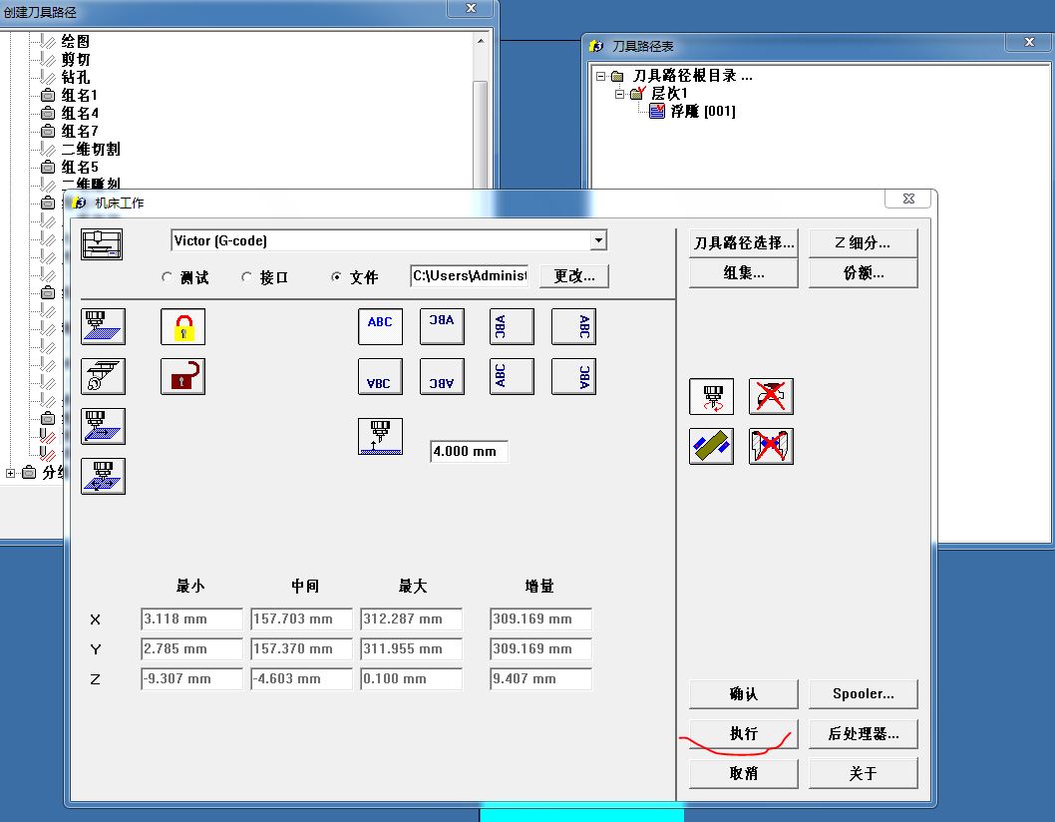Collapse the 层次1 tree node
1055x822 pixels.
pyautogui.click(x=619, y=94)
